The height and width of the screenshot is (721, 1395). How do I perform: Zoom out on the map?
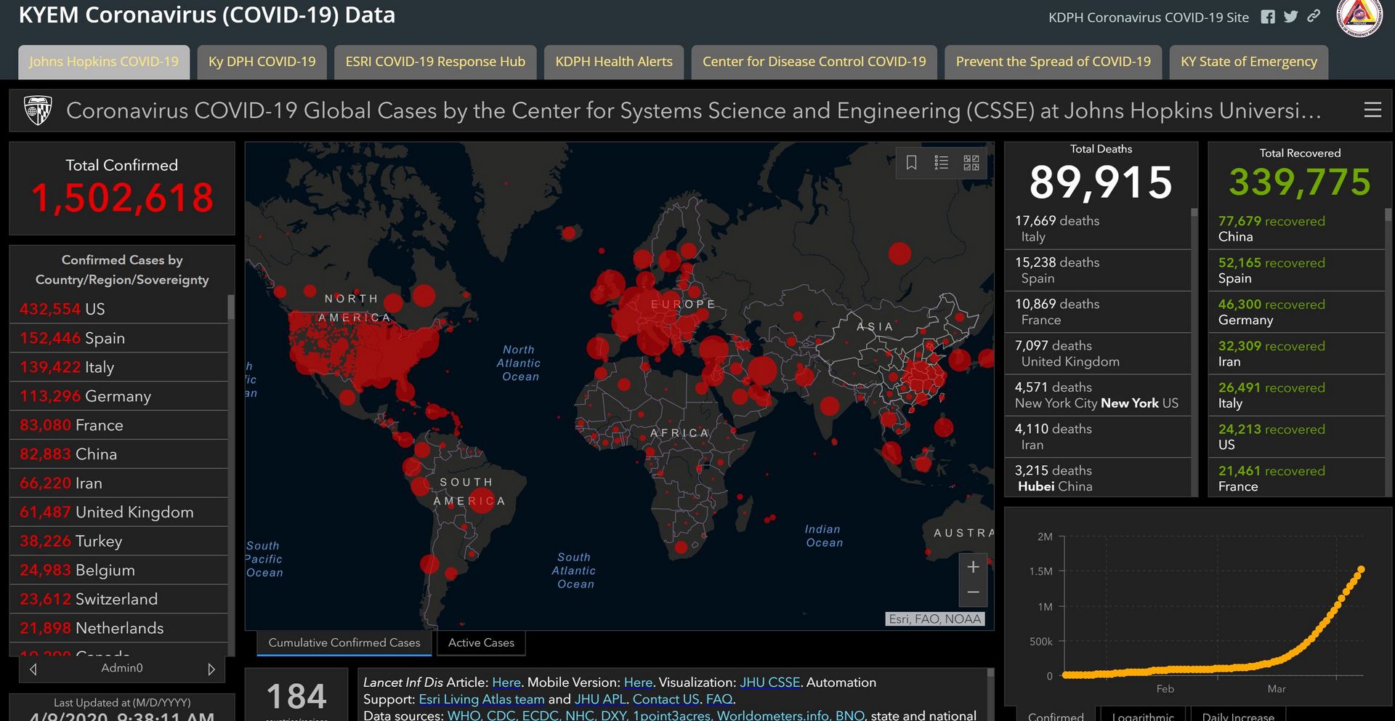(x=974, y=592)
